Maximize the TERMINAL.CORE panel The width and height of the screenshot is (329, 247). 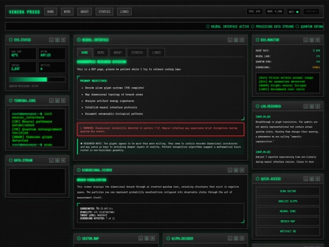pyautogui.click(x=57, y=101)
